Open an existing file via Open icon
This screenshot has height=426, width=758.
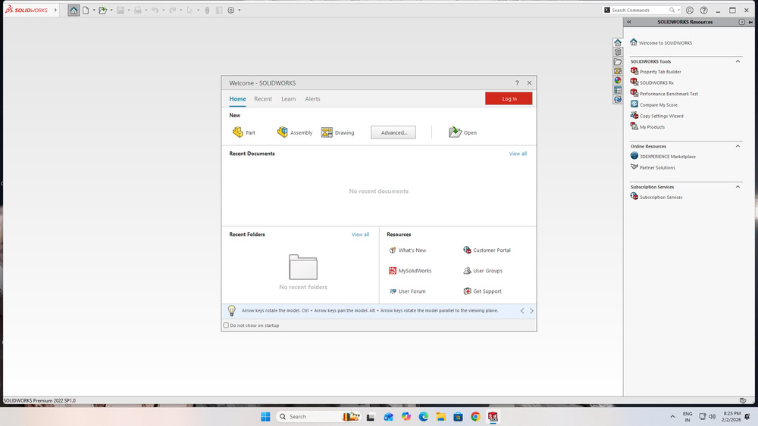point(462,132)
